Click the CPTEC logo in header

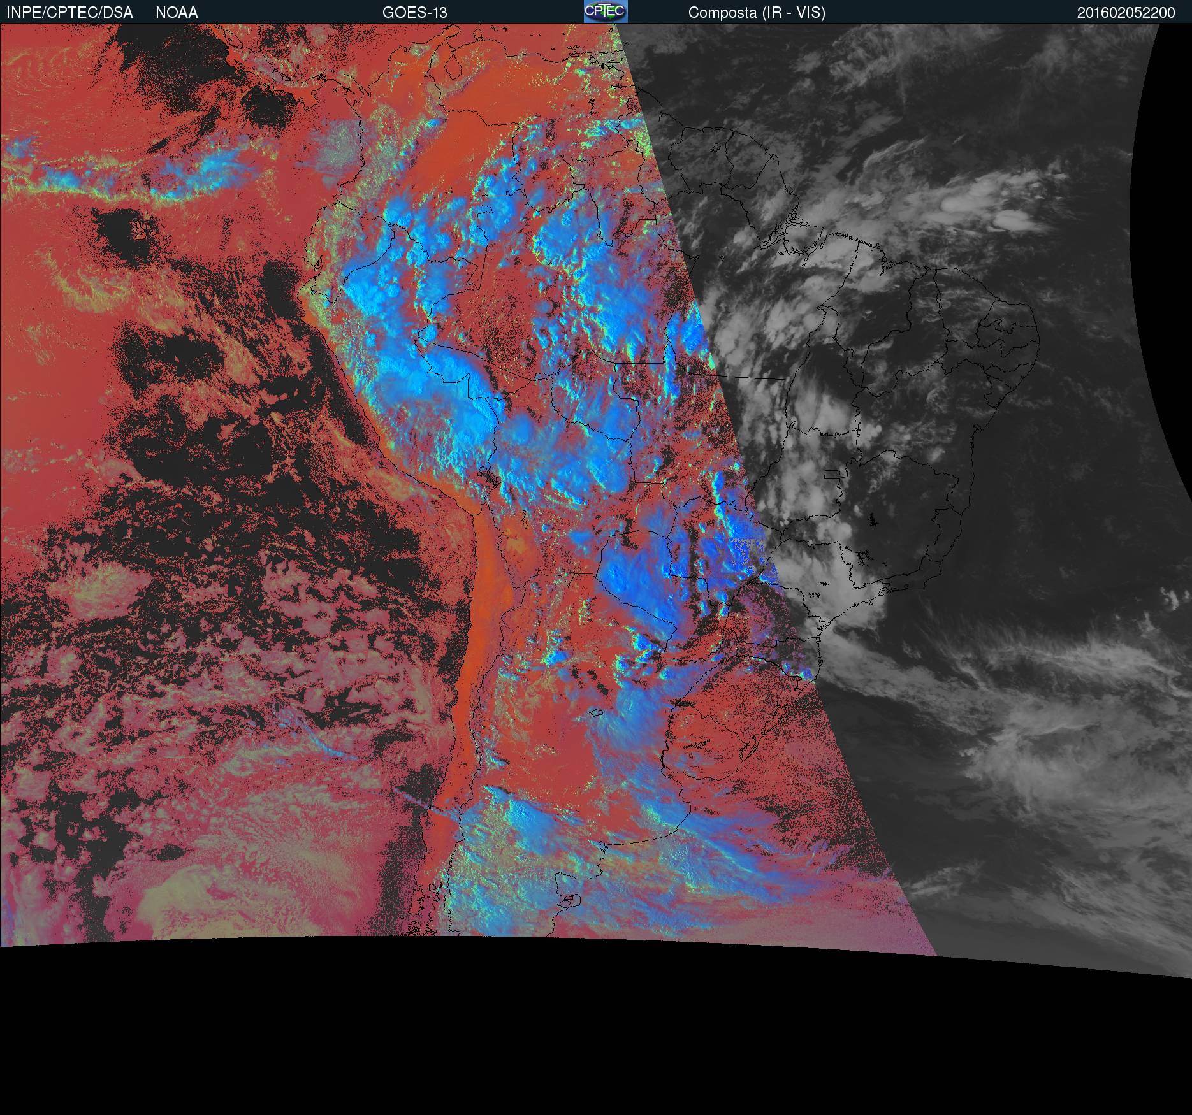coord(606,11)
